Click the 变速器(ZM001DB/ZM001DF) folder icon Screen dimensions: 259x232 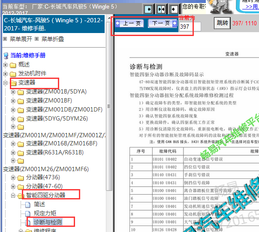[x=21, y=110]
